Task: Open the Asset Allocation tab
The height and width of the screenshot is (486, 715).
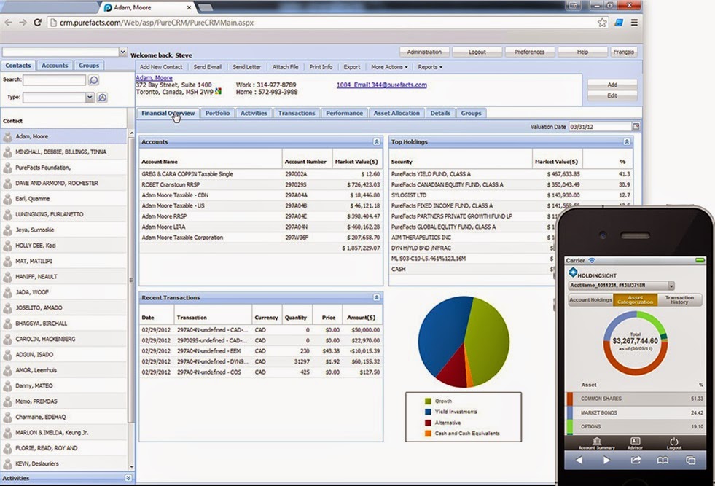Action: 396,113
